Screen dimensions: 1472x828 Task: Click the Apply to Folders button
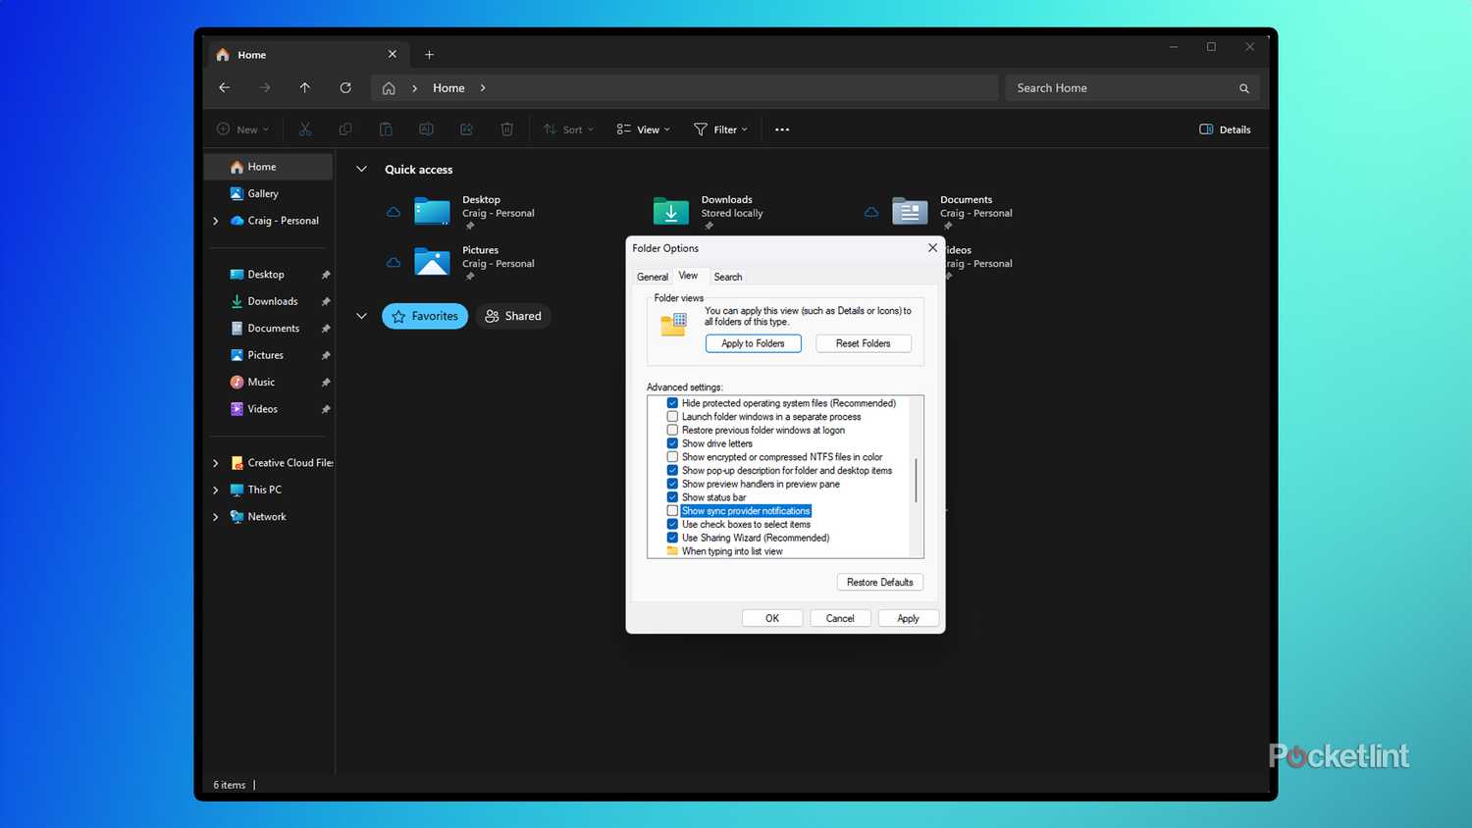(x=753, y=343)
